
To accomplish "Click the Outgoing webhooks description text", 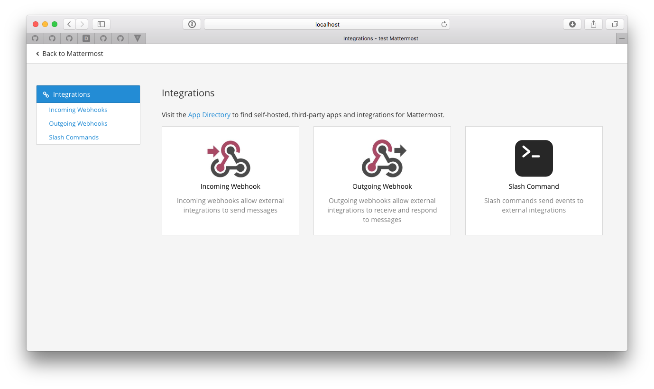I will [x=382, y=210].
